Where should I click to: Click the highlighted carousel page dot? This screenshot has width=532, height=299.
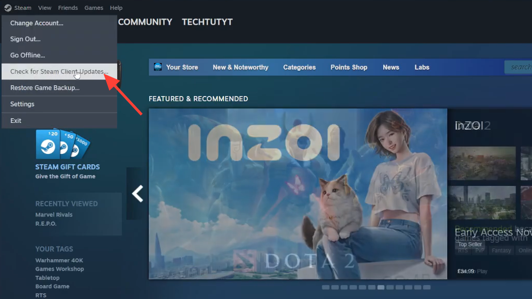[381, 288]
